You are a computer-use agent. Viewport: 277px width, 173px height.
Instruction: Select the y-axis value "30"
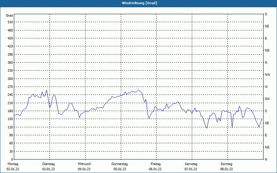11,152
